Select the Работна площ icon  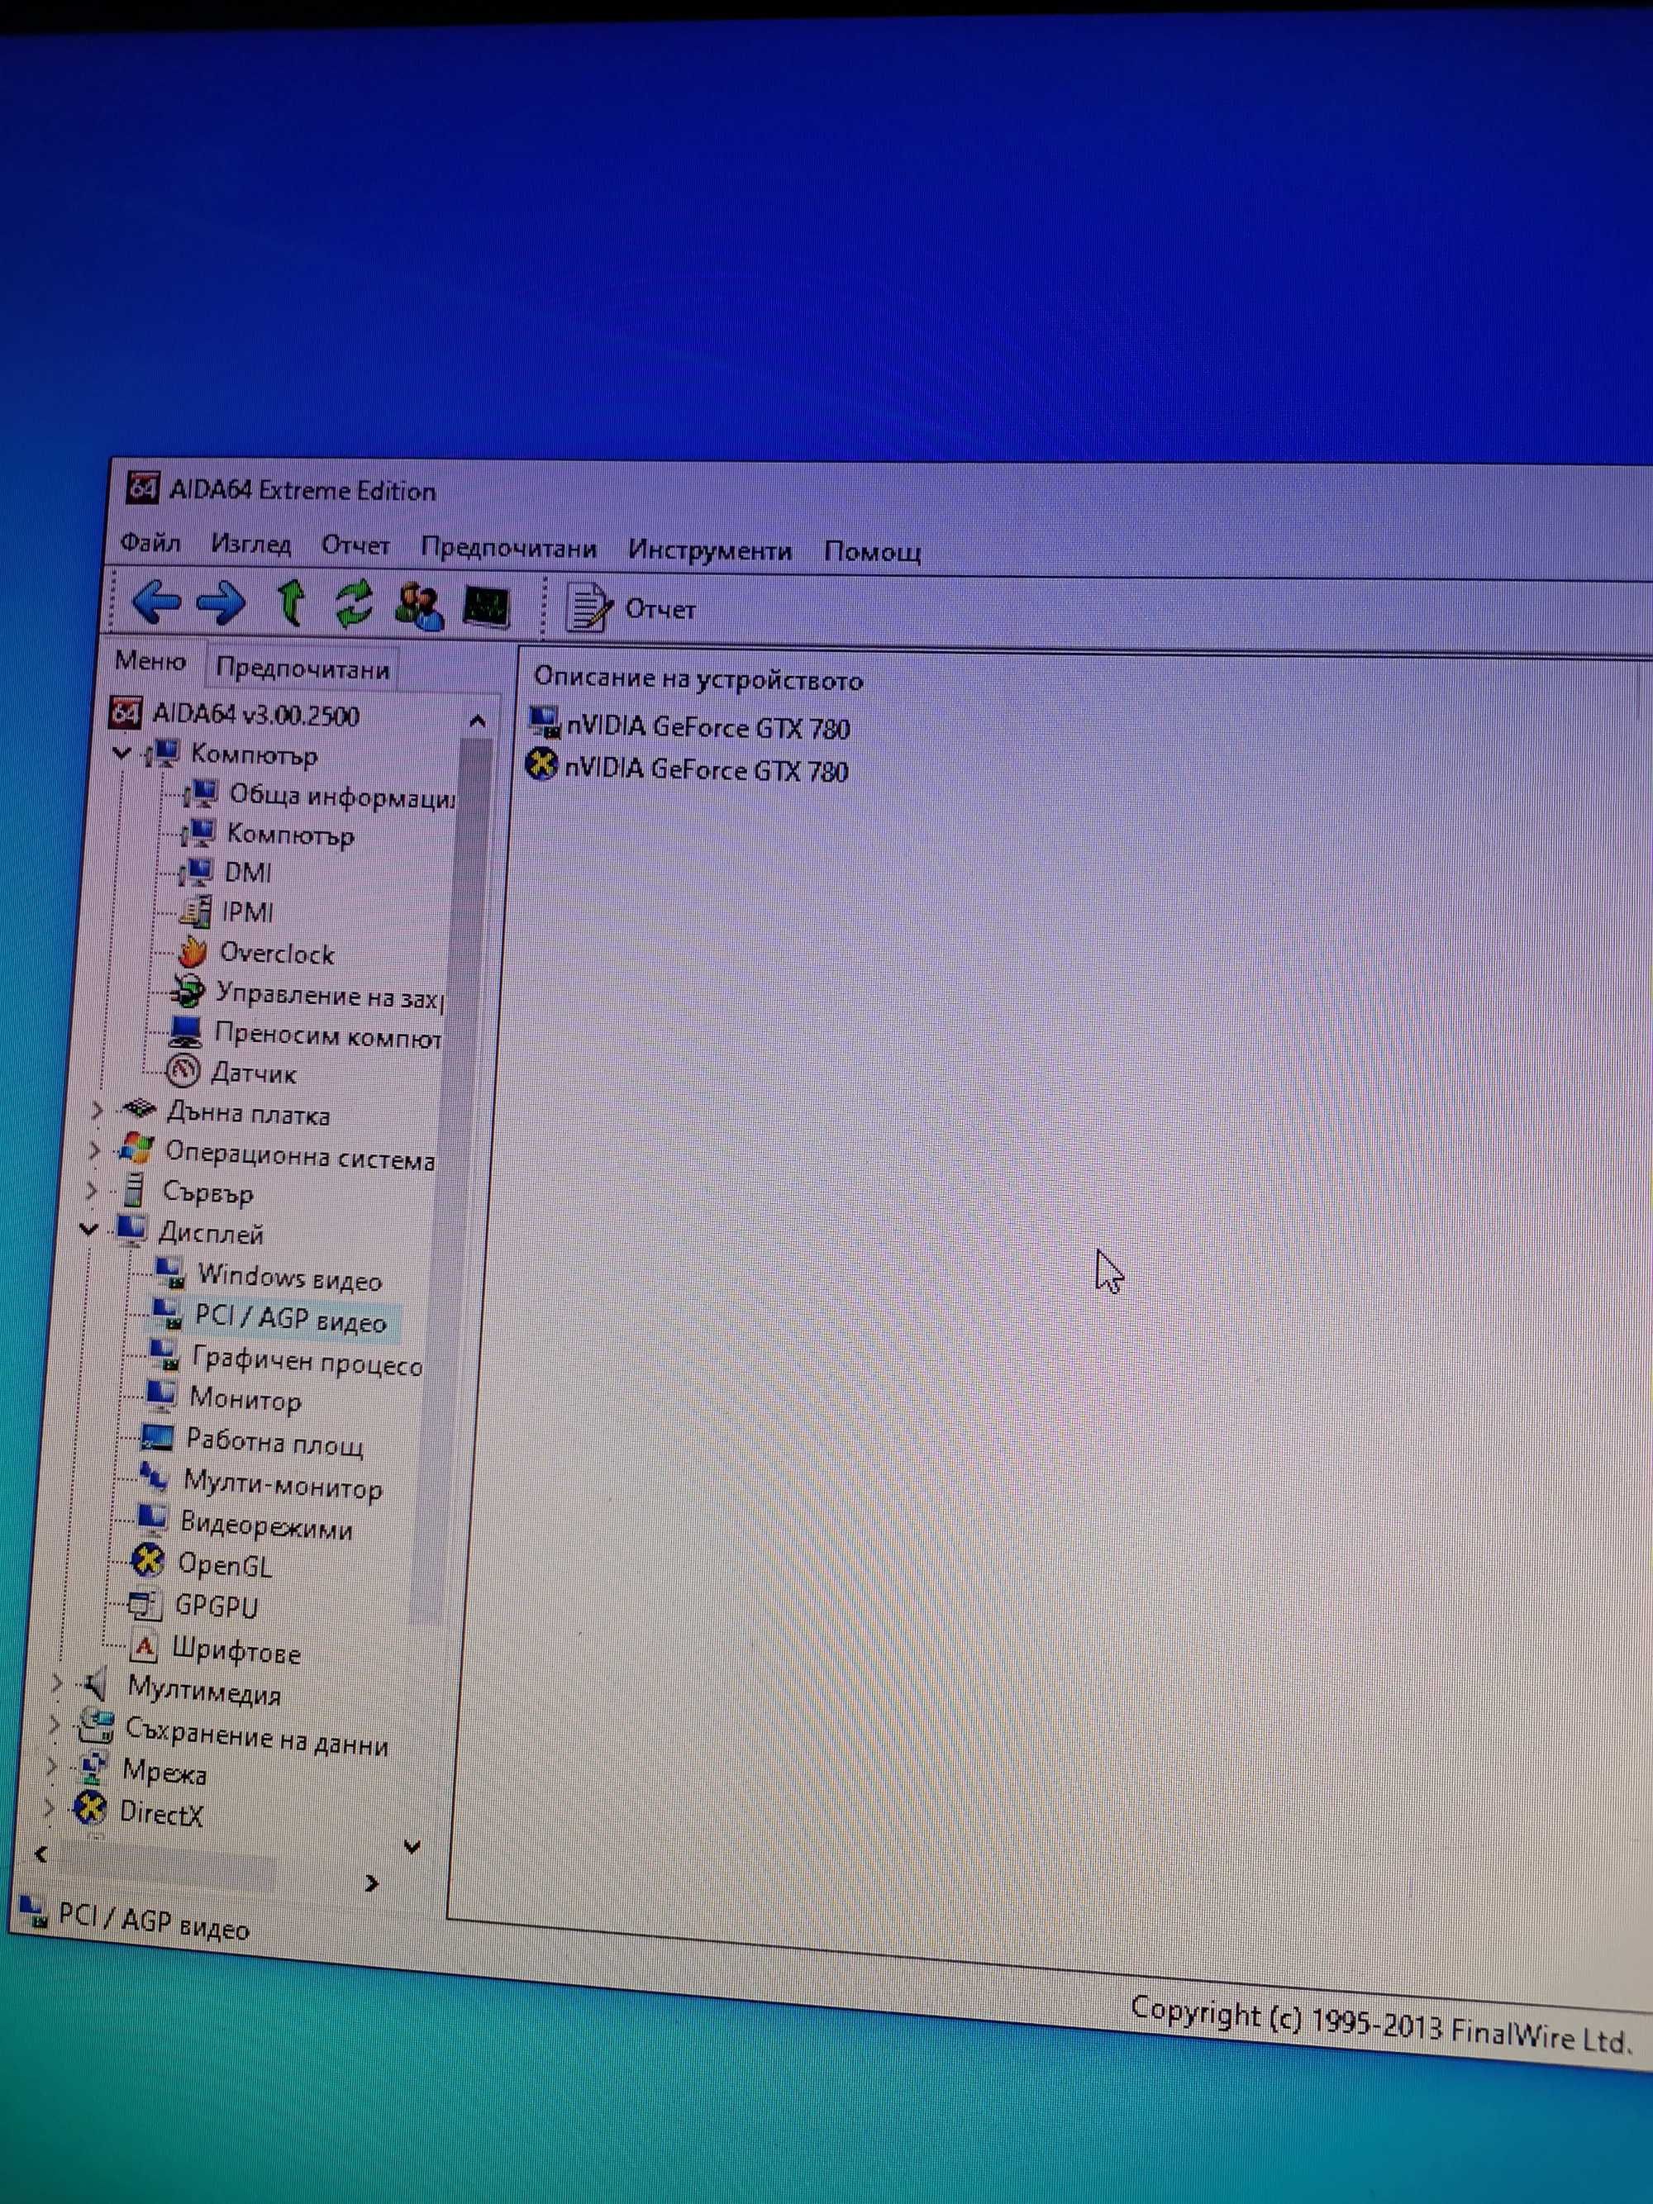157,1438
